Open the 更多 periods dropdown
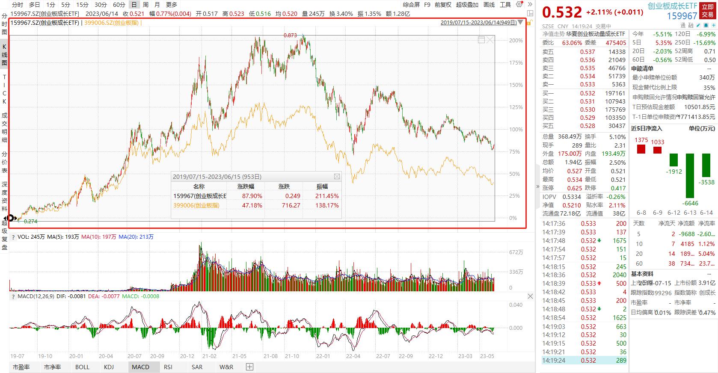Image resolution: width=718 pixels, height=373 pixels. coord(172,5)
